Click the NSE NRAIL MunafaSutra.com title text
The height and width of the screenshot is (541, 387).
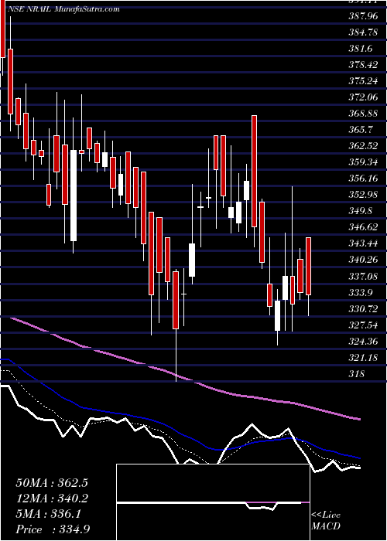click(x=63, y=9)
